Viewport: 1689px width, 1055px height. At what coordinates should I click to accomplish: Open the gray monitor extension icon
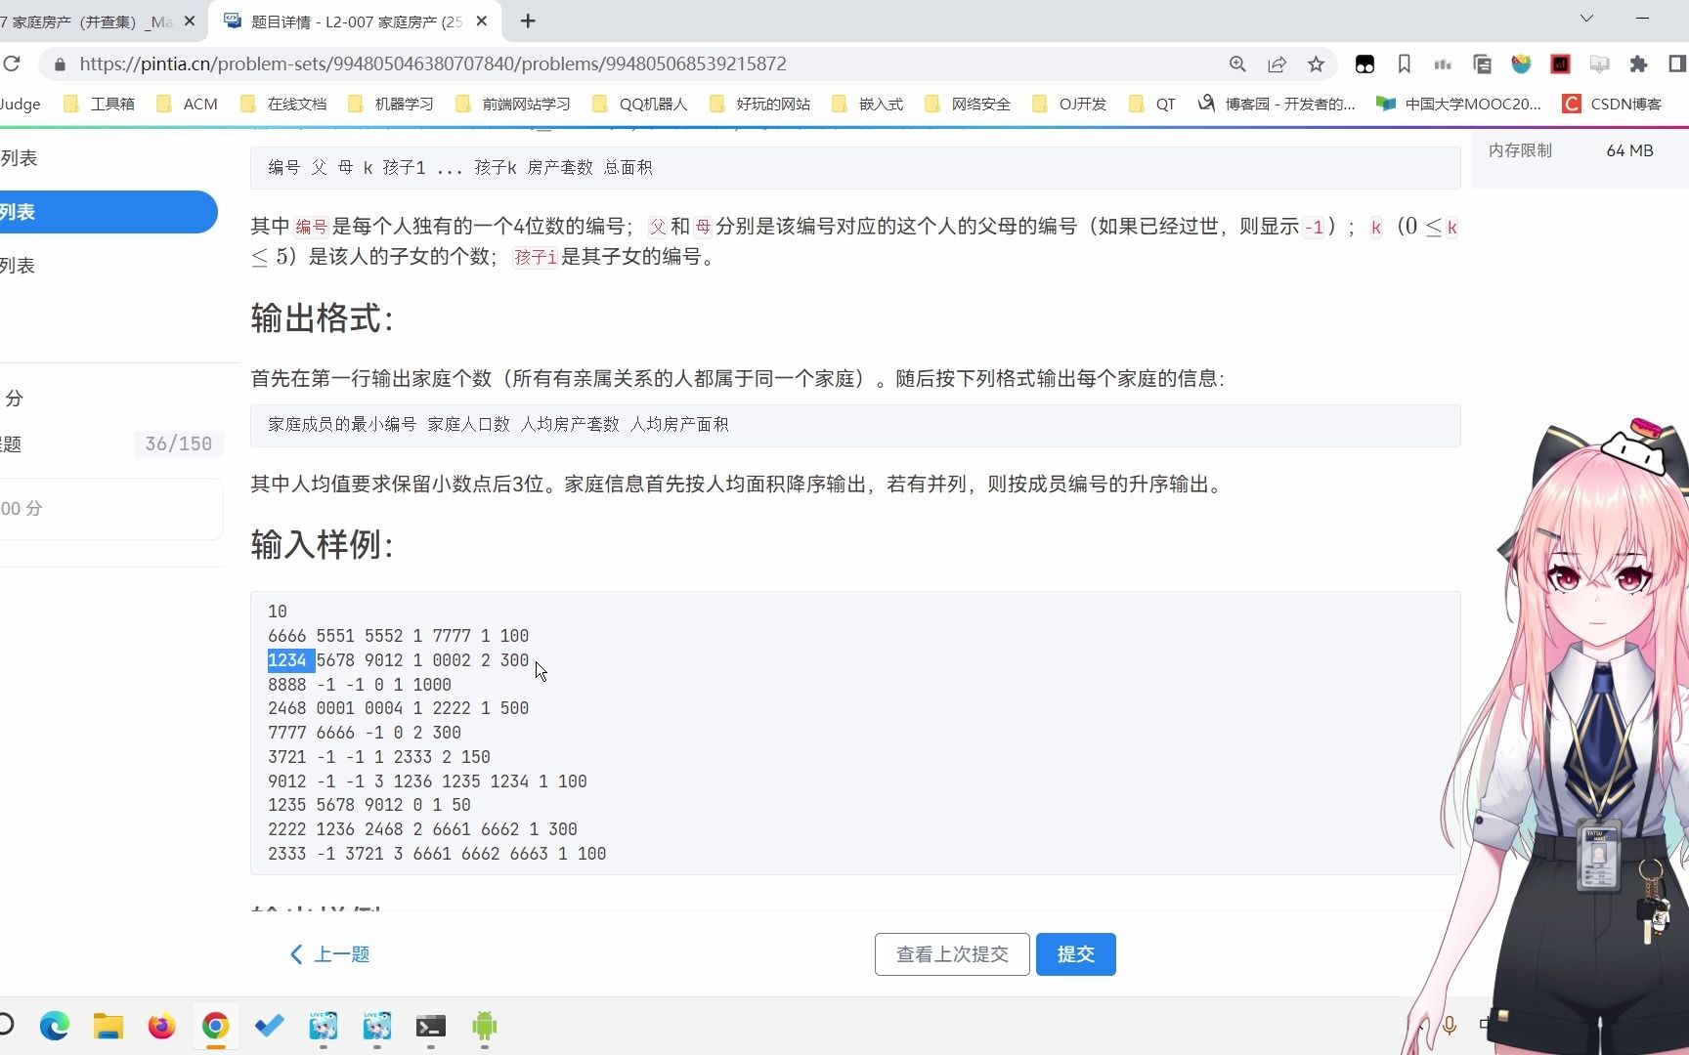pyautogui.click(x=1599, y=63)
